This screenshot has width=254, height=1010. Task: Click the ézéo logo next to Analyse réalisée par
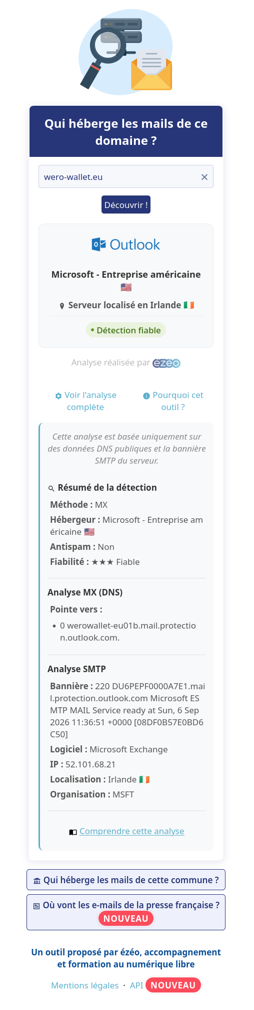pyautogui.click(x=166, y=363)
